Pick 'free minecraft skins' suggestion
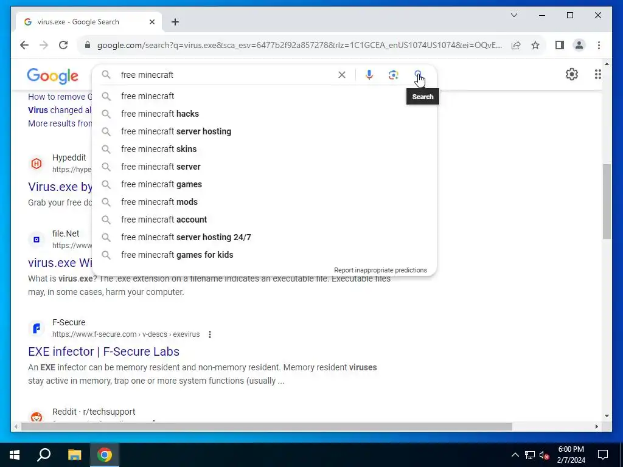The width and height of the screenshot is (623, 467). (x=264, y=149)
